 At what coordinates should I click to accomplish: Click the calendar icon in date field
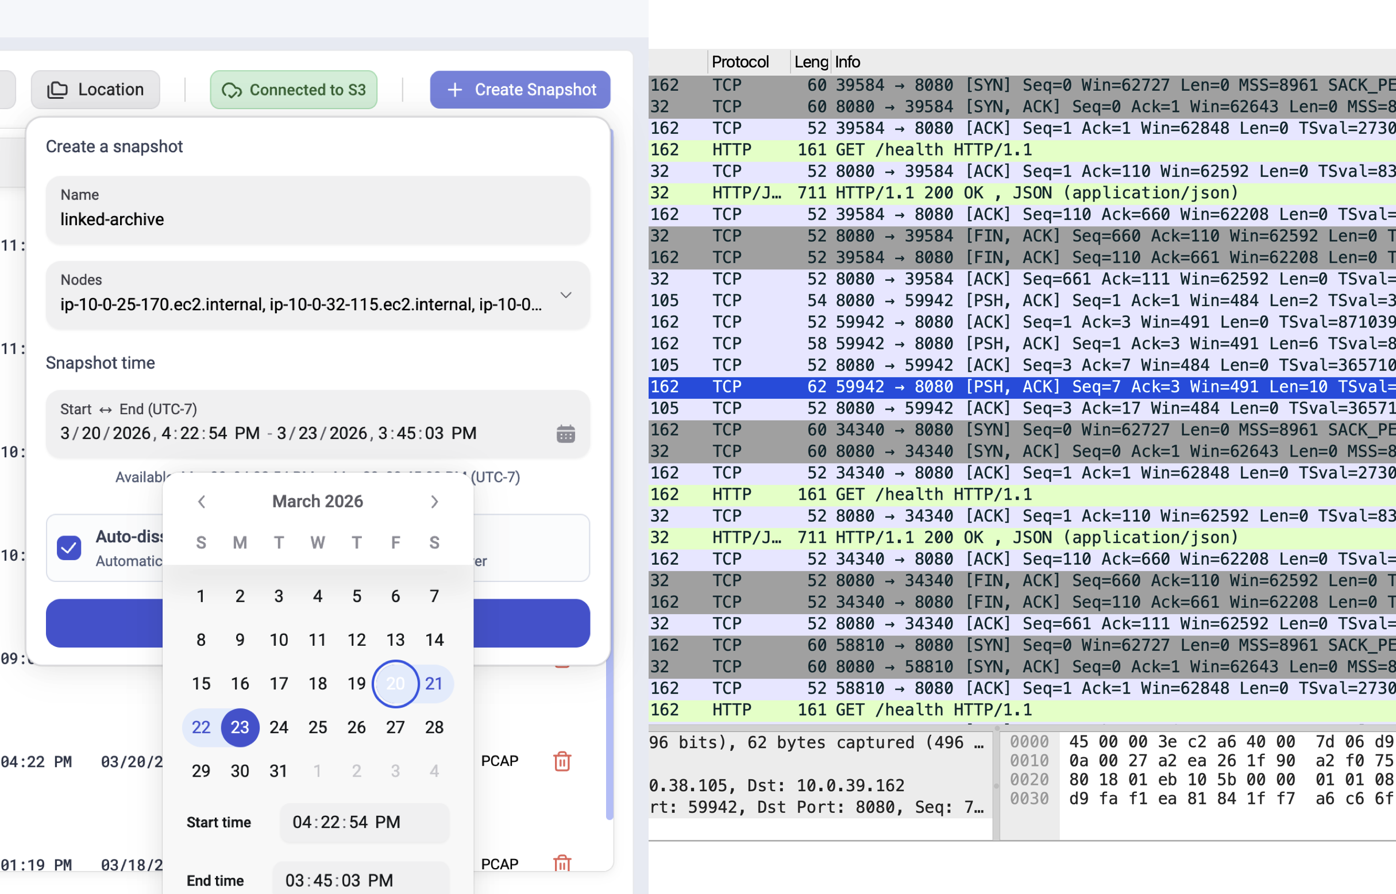pos(565,434)
